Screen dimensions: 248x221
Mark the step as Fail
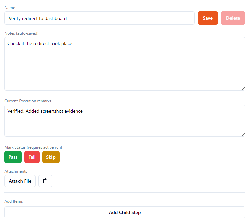click(32, 157)
